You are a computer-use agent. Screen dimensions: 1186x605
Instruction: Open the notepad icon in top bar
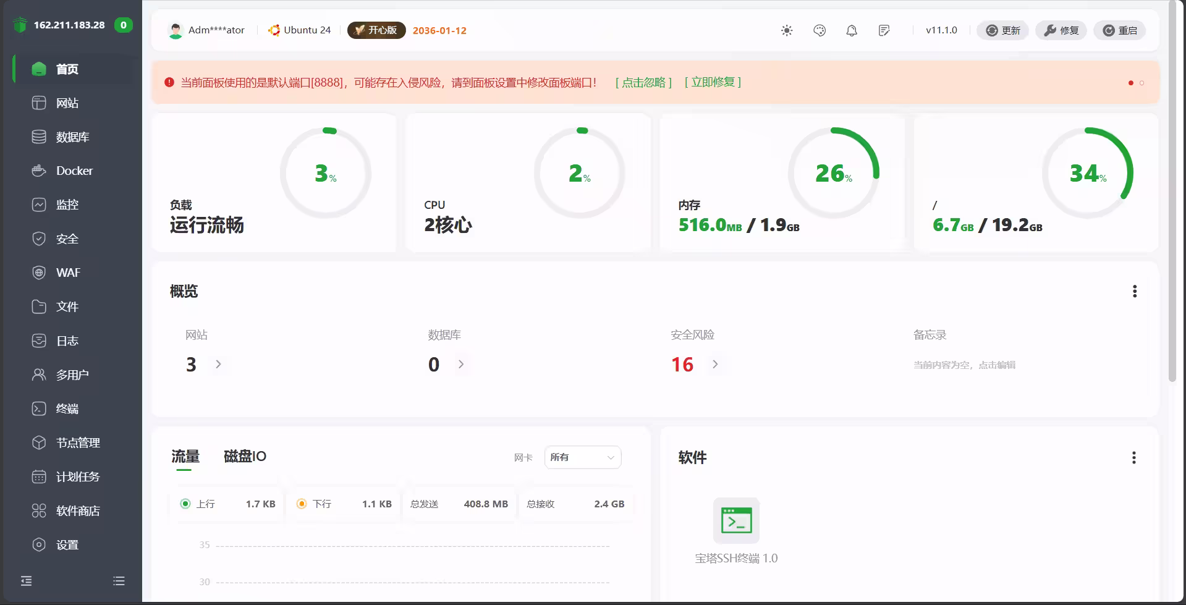tap(884, 30)
